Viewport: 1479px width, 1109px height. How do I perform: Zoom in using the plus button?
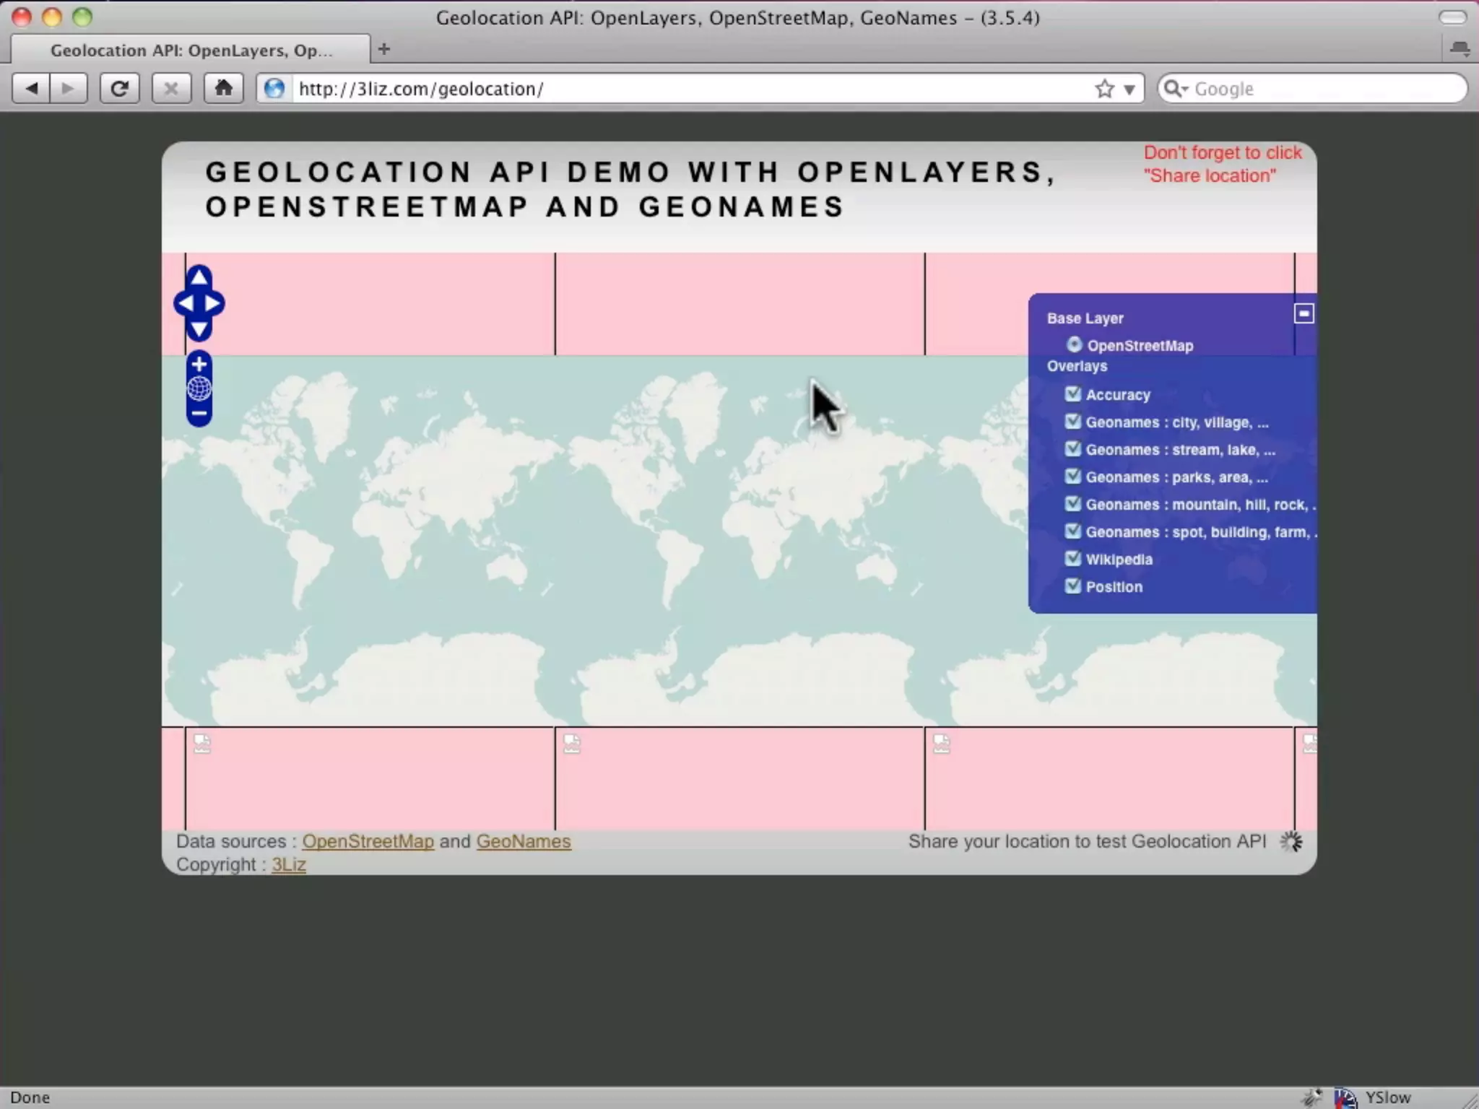[x=199, y=364]
